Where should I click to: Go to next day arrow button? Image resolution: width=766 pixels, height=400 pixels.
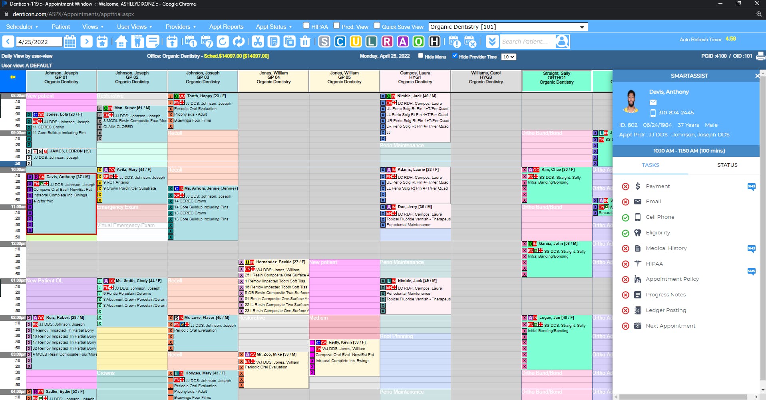[87, 42]
